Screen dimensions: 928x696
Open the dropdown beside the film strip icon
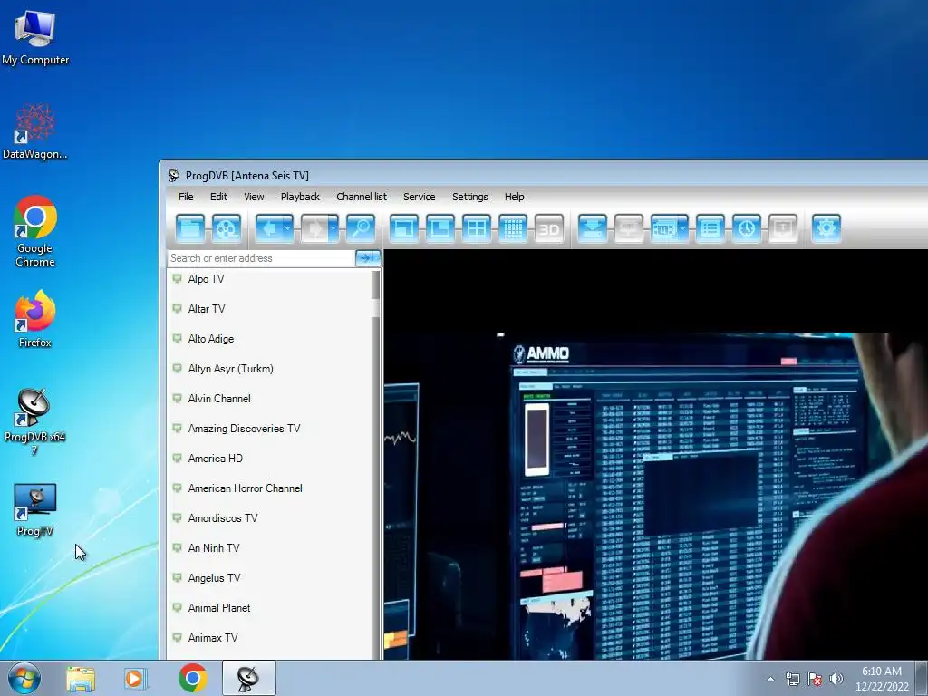click(683, 228)
